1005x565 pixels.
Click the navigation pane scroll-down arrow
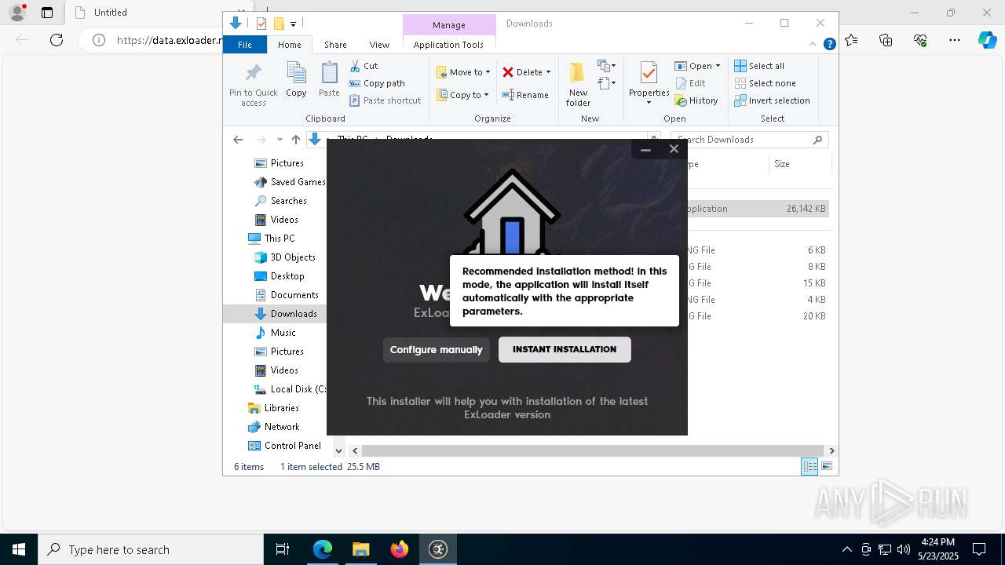coord(339,450)
